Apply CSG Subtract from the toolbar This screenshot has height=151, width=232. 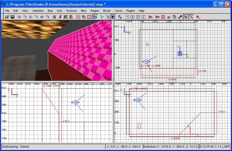(x=78, y=17)
